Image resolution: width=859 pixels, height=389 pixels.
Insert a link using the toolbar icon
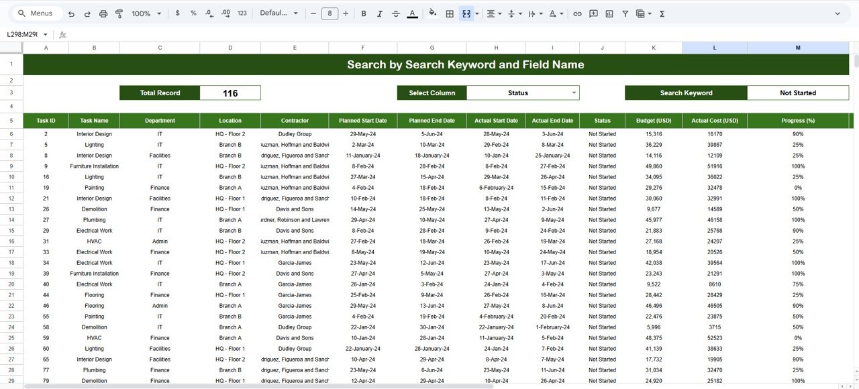(x=577, y=13)
